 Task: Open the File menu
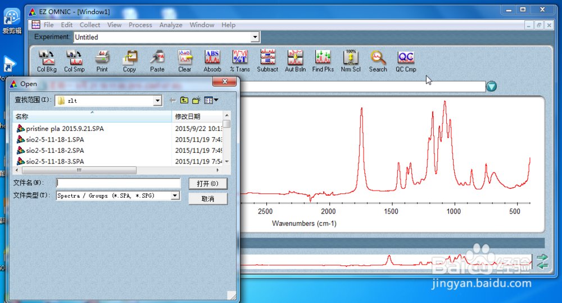49,25
